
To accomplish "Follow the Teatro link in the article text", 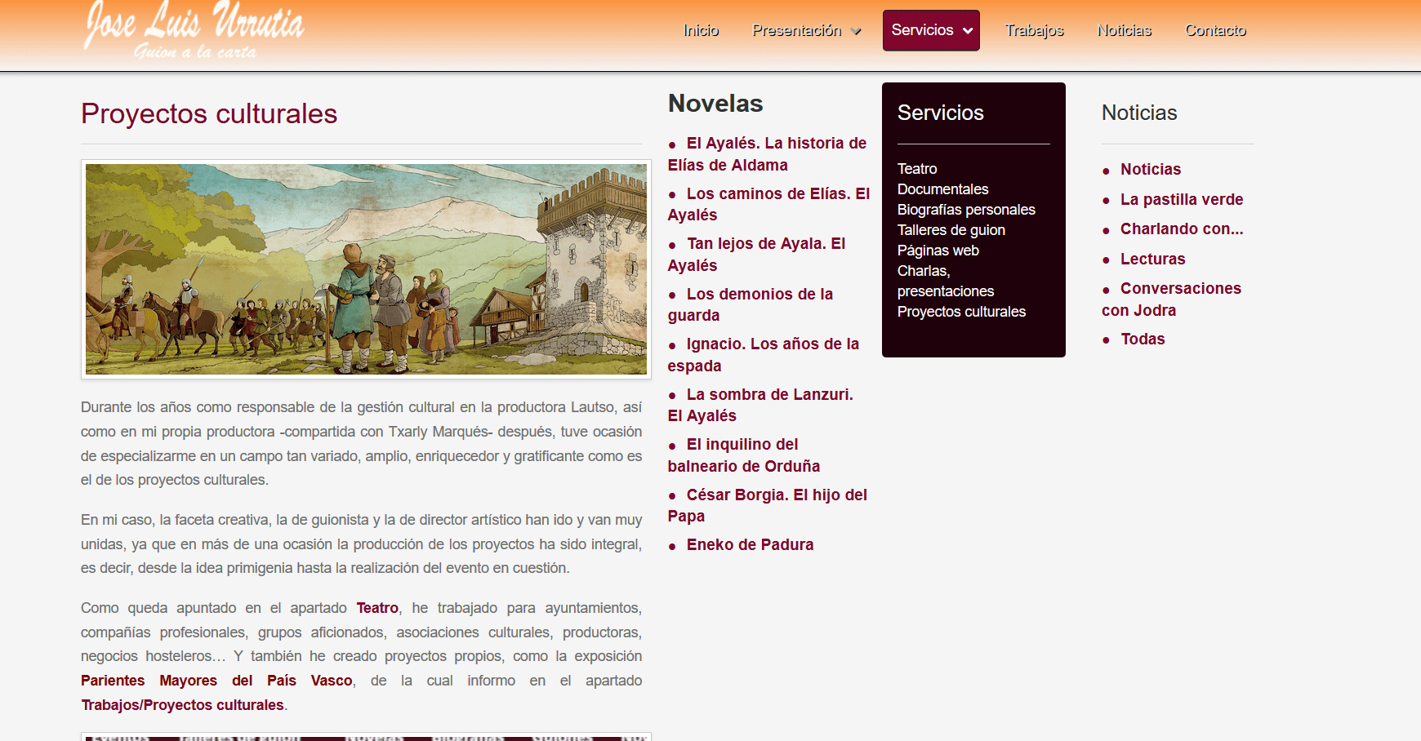I will click(377, 608).
